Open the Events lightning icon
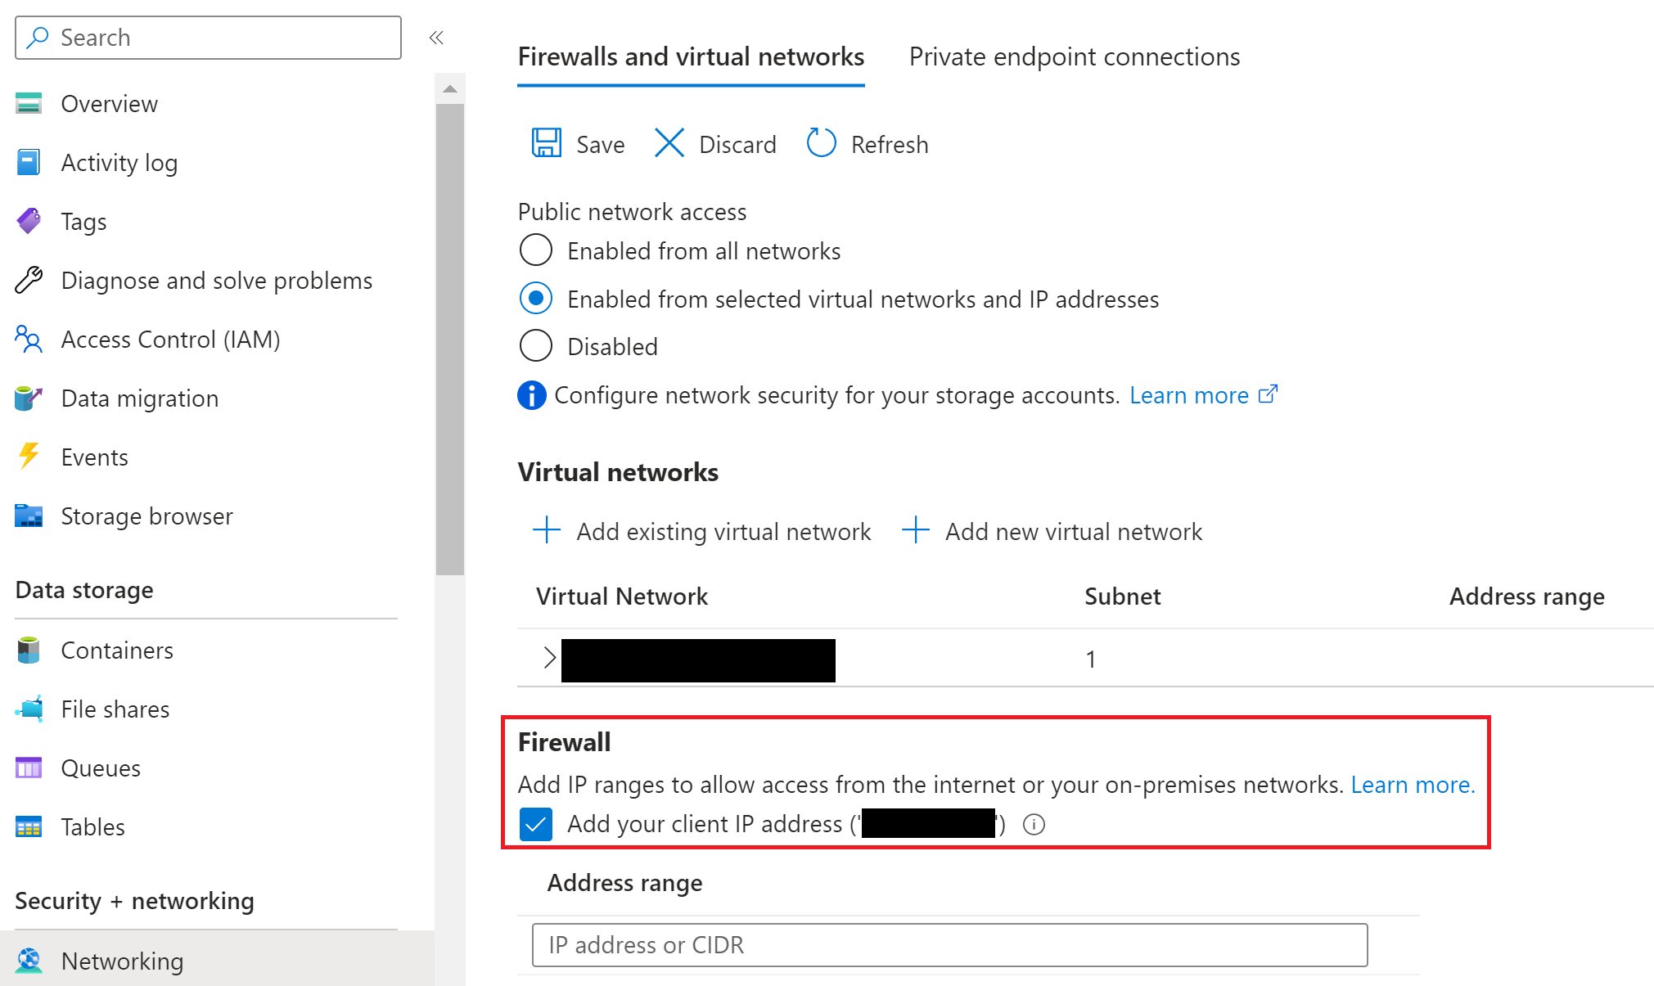 29,457
